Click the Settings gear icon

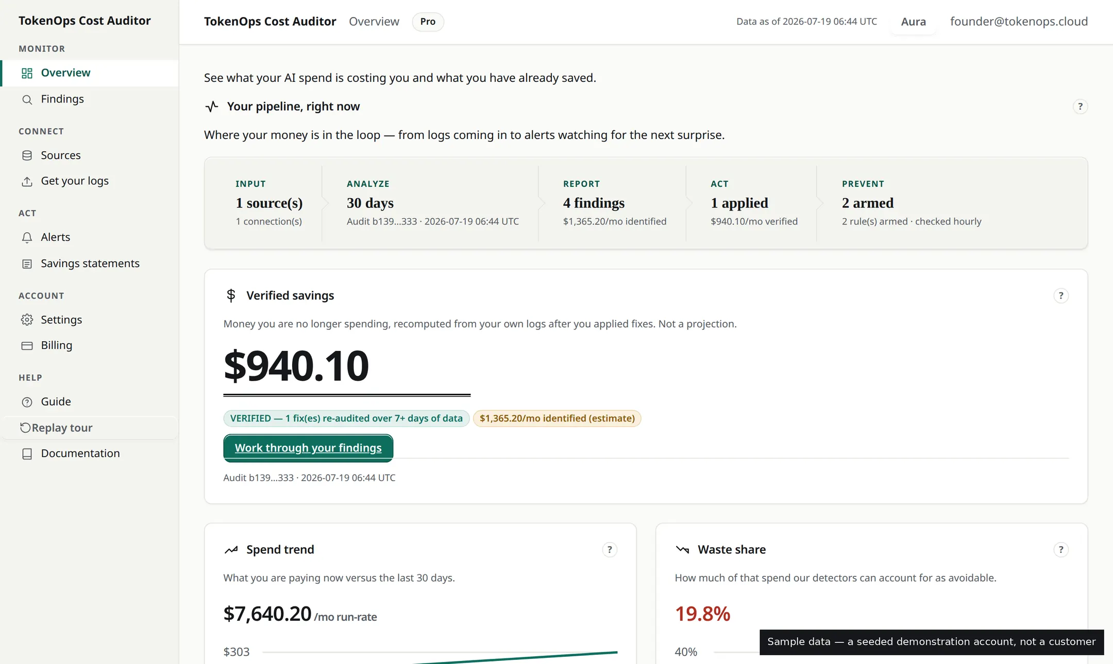pos(27,320)
